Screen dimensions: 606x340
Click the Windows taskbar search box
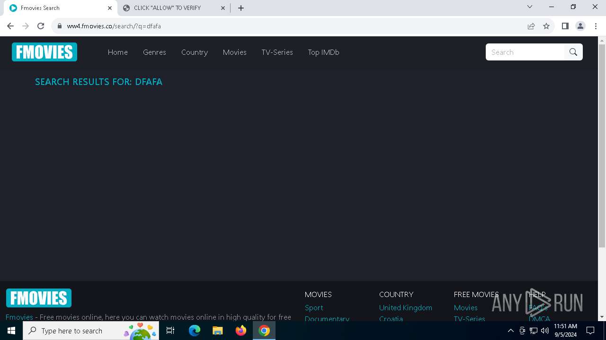click(91, 331)
